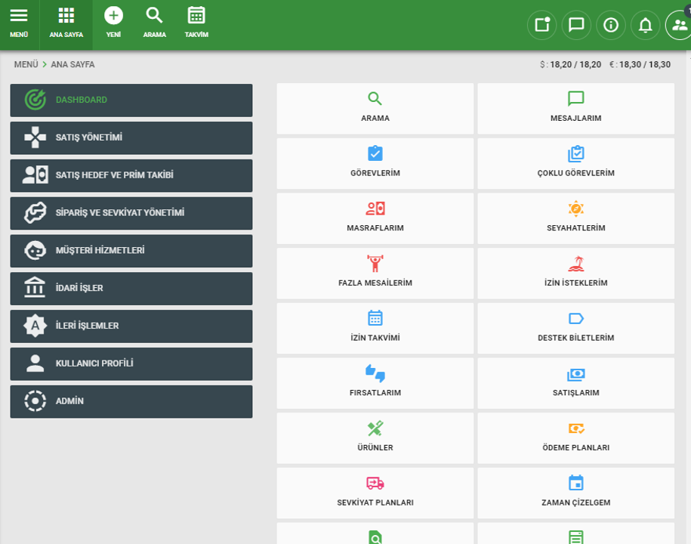Select DASHBOARD in the side menu

(131, 100)
